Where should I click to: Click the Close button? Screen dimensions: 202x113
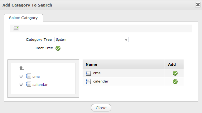coord(101,108)
